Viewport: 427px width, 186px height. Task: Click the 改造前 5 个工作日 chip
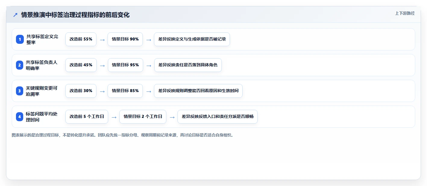coord(87,117)
